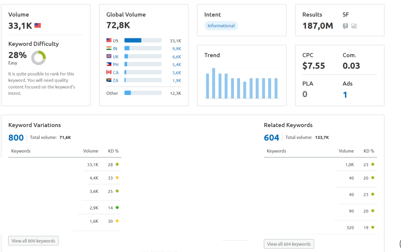Click the Keyword Difficulty donut chart
Screen dimensions: 401x252
pos(38,58)
